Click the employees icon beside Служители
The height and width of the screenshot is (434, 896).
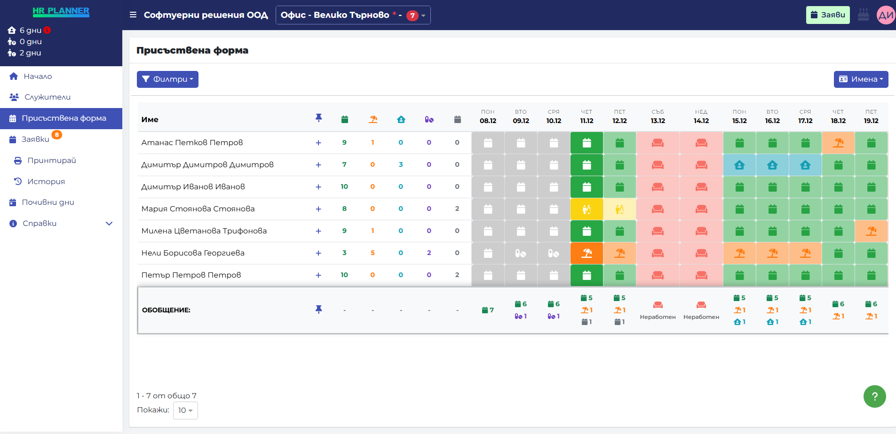pos(13,97)
